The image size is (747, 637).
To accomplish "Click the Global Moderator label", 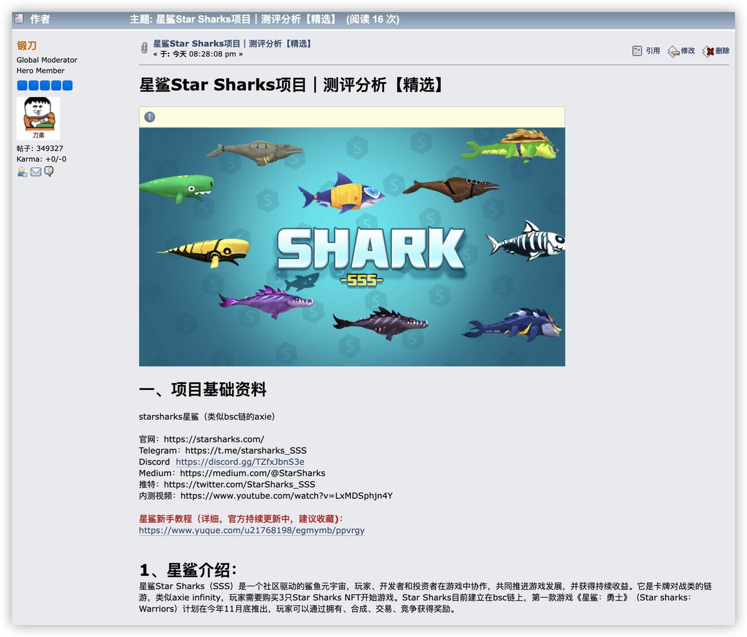I will 47,60.
